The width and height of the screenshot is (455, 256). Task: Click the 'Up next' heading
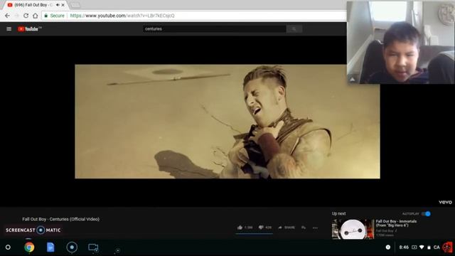[x=338, y=213]
